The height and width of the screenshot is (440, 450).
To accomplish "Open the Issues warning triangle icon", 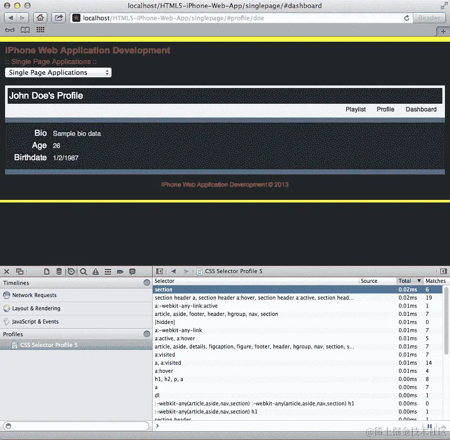I will (96, 272).
